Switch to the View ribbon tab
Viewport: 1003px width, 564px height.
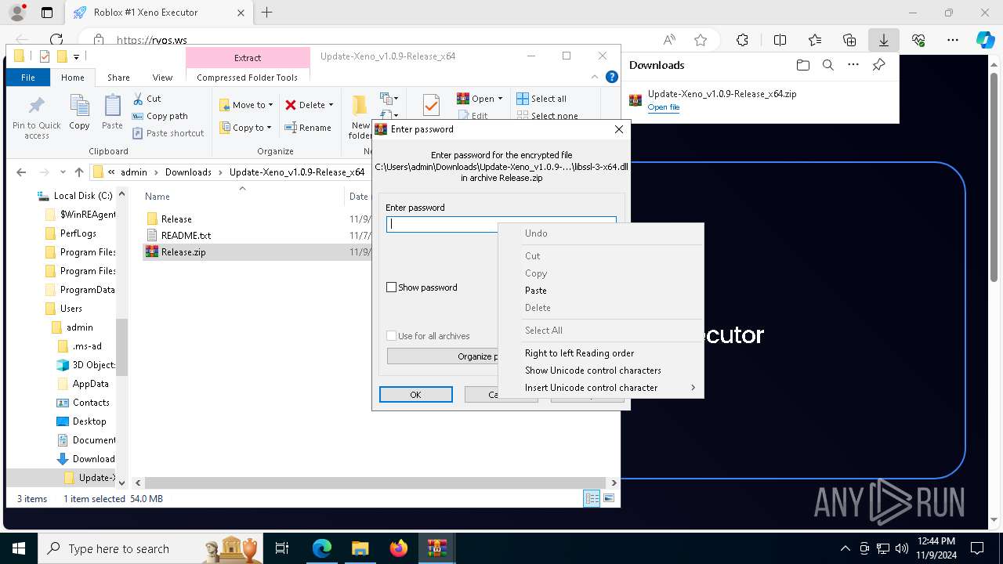tap(162, 78)
